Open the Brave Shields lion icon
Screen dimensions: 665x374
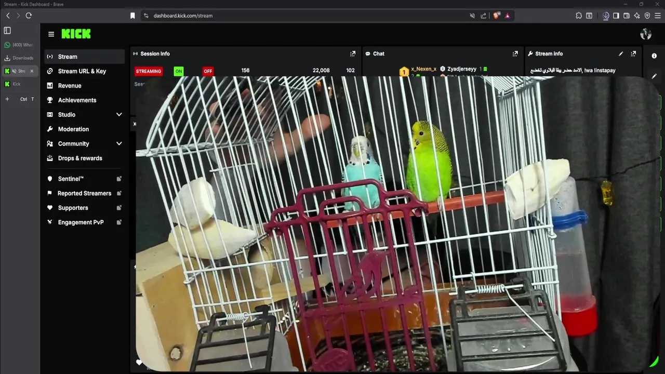[496, 16]
